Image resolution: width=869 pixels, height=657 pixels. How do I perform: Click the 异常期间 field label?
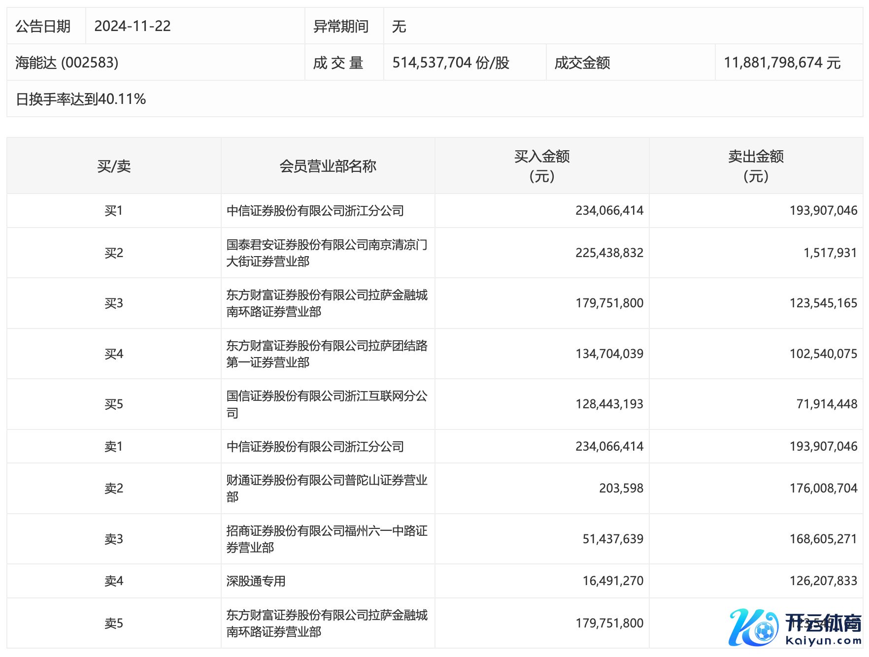[341, 26]
